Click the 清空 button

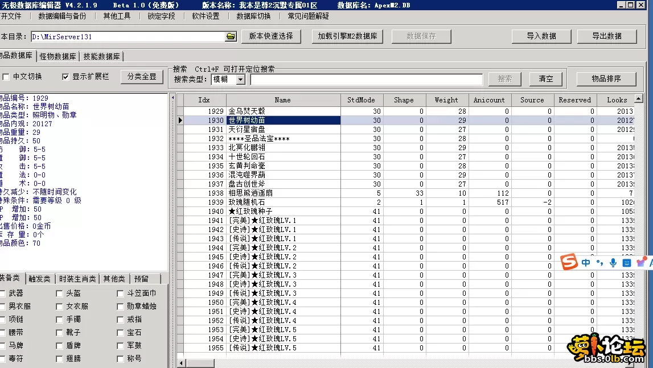545,78
